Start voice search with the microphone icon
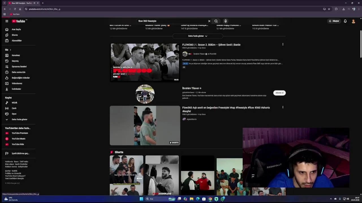The width and height of the screenshot is (362, 203). [225, 21]
